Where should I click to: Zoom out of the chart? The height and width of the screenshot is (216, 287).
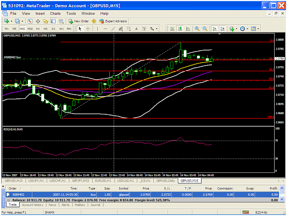point(205,29)
